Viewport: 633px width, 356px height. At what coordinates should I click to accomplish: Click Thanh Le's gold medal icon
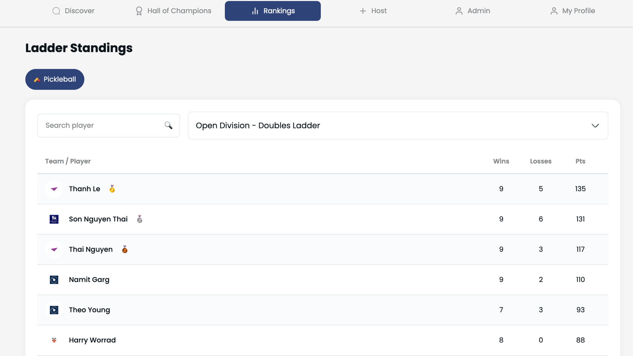coord(112,189)
